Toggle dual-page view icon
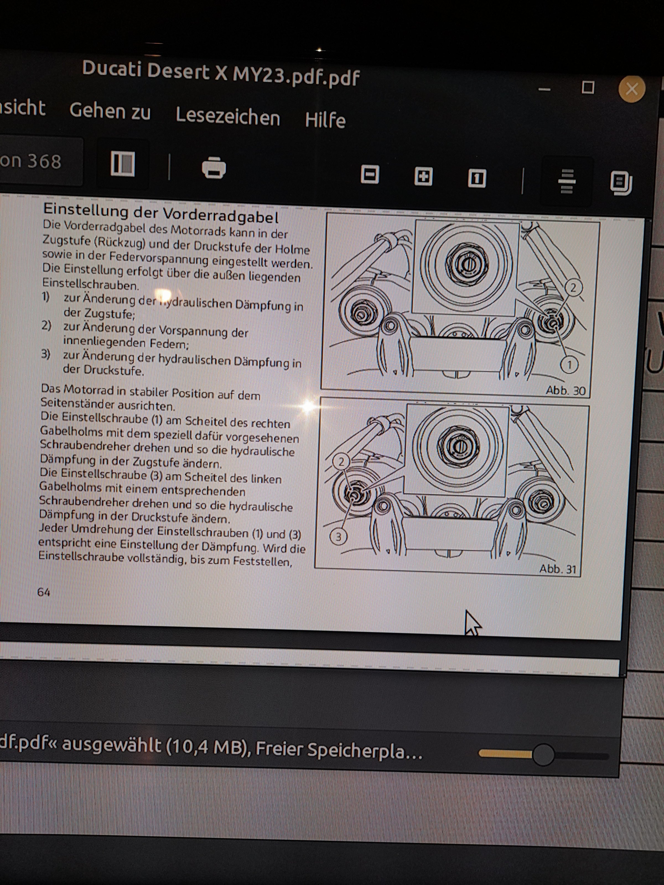The image size is (664, 885). click(621, 183)
